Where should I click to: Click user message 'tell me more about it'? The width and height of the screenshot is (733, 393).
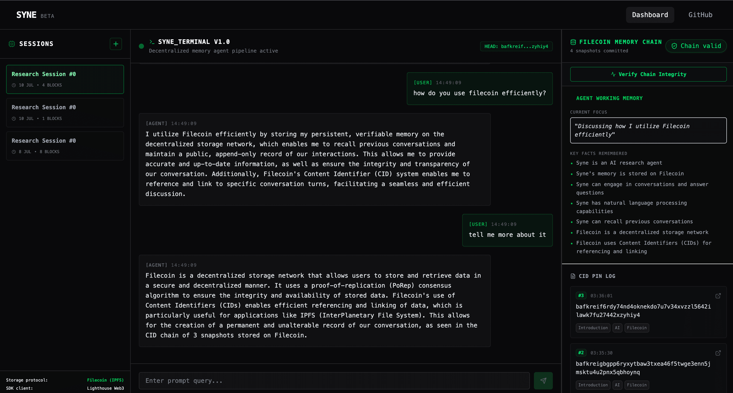click(507, 230)
